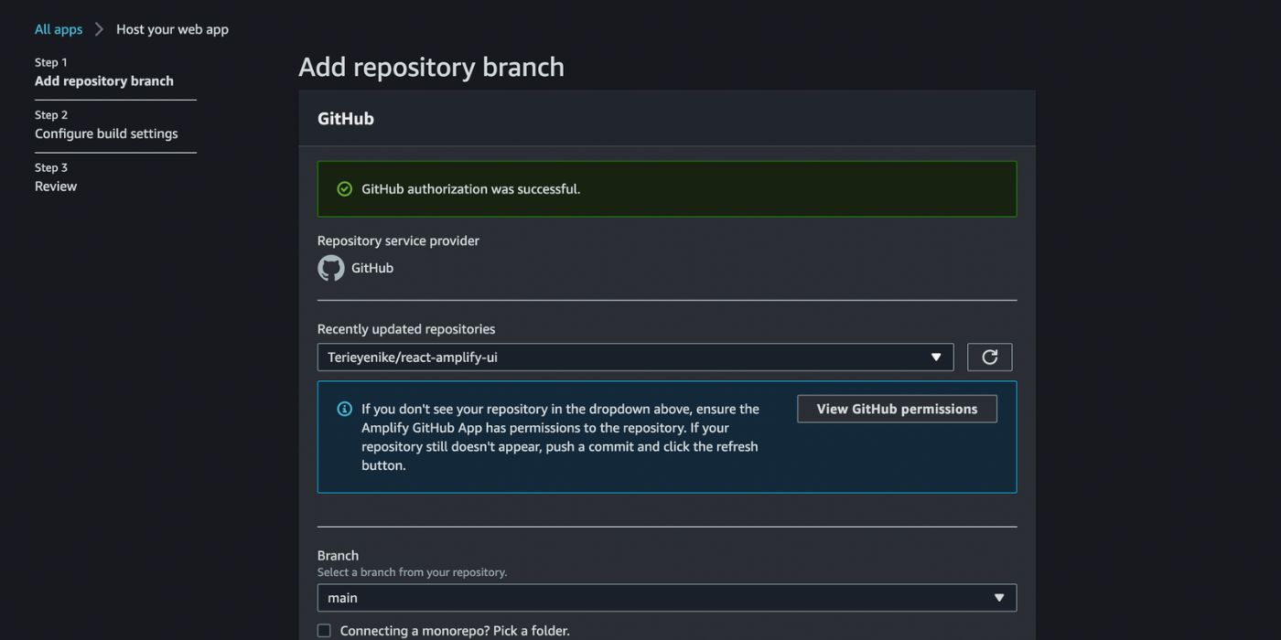Screen dimensions: 1281x640
Task: Click the GitHub authorization successful banner
Action: point(666,189)
